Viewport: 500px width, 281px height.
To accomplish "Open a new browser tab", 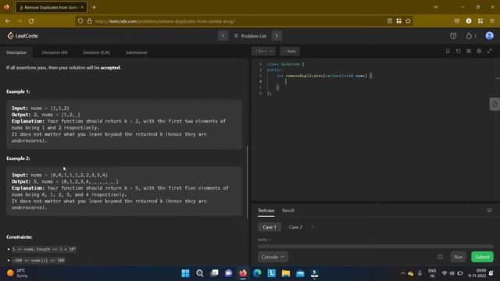I will coord(94,7).
